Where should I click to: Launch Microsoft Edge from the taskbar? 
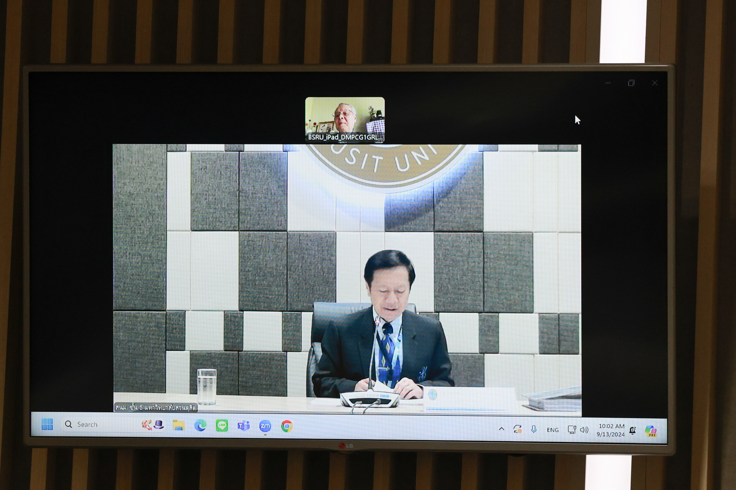[200, 426]
